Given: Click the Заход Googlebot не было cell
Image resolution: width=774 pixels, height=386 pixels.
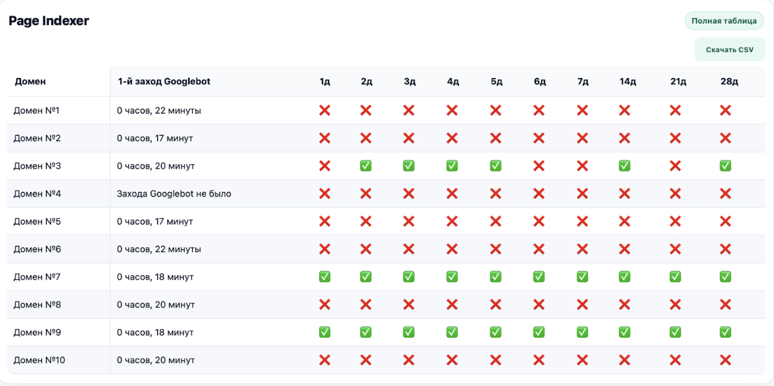Looking at the screenshot, I should click(174, 194).
